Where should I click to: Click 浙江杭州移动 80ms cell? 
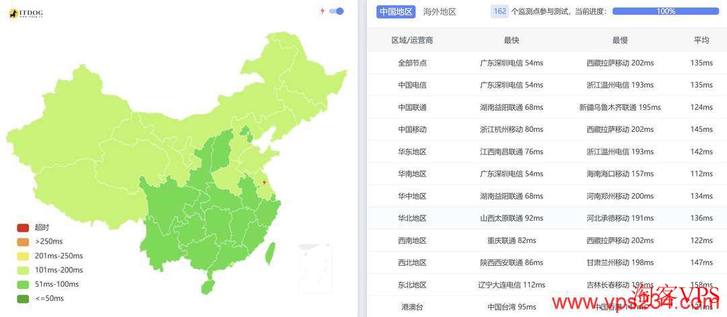(512, 129)
